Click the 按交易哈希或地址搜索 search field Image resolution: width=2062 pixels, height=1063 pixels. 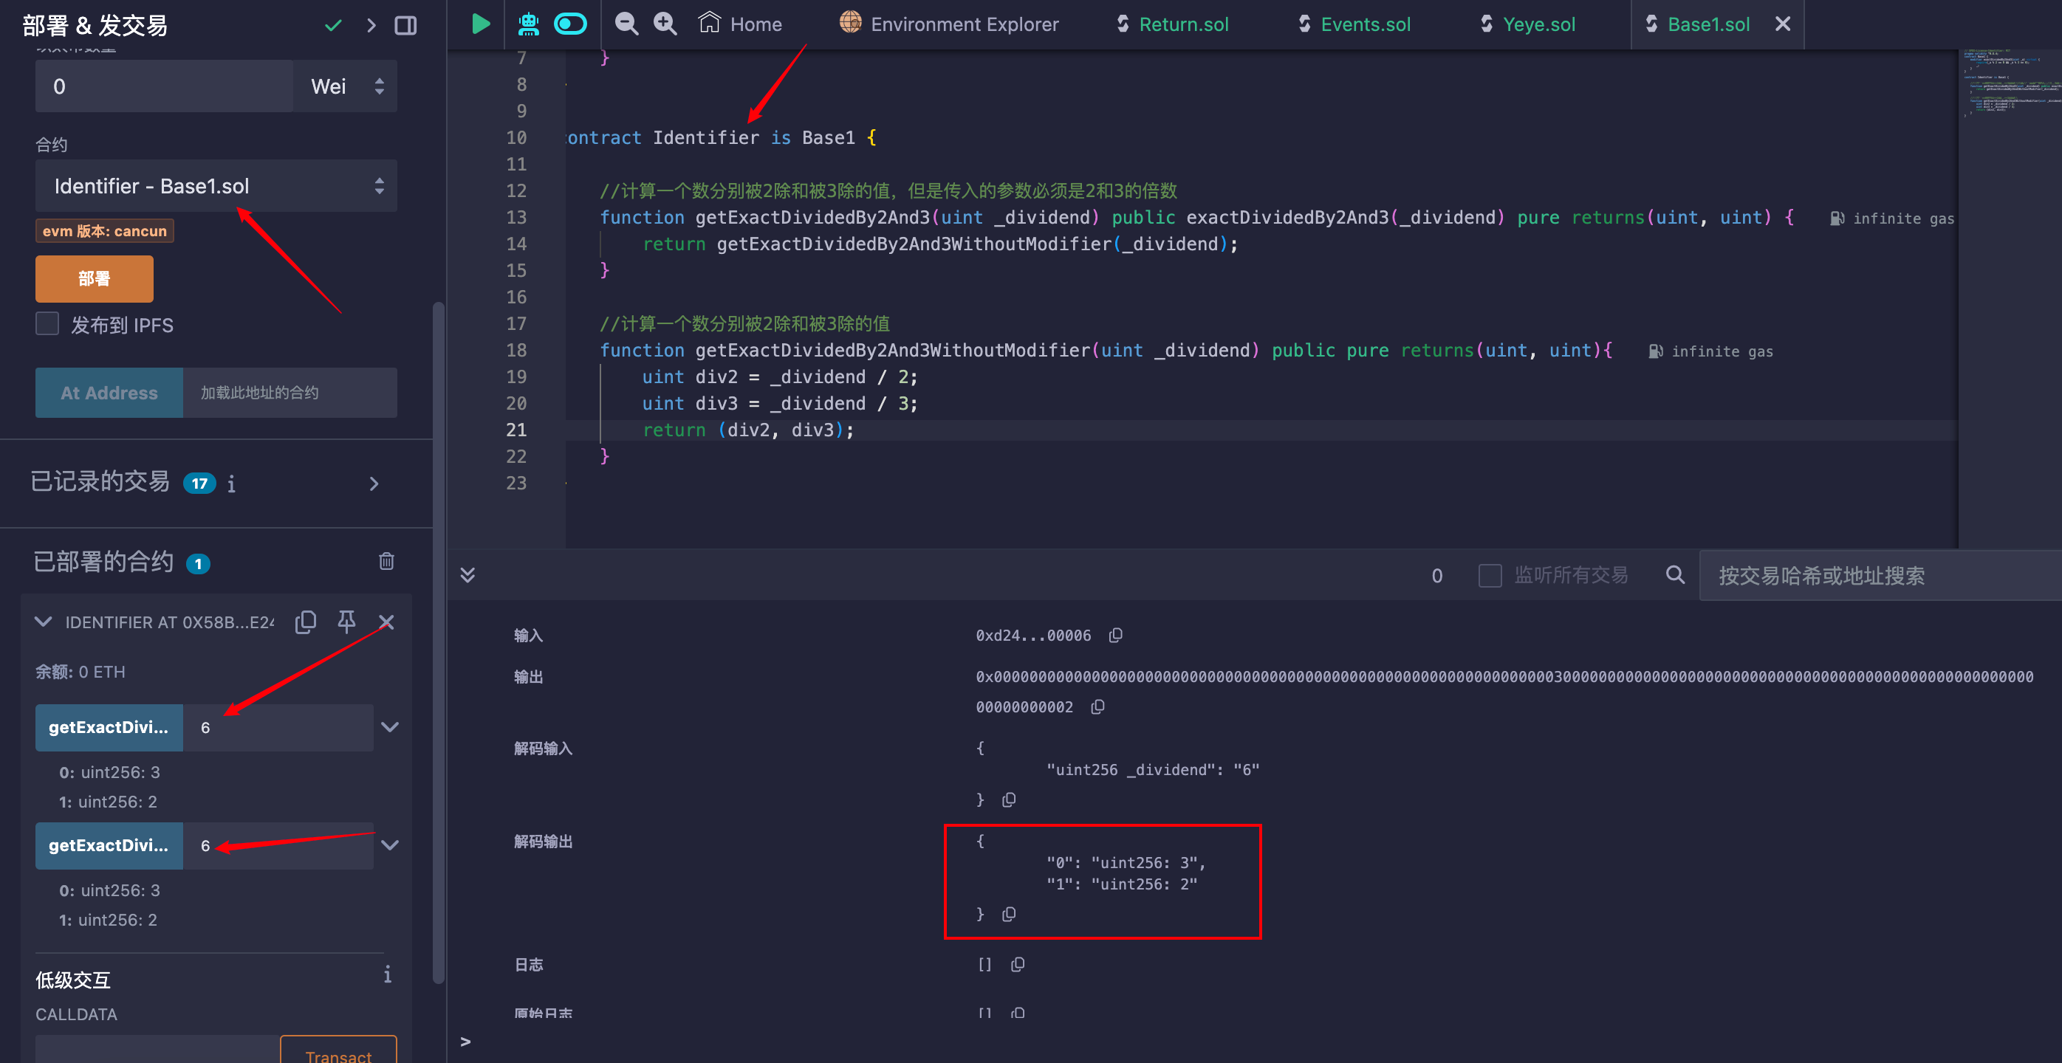(1881, 575)
